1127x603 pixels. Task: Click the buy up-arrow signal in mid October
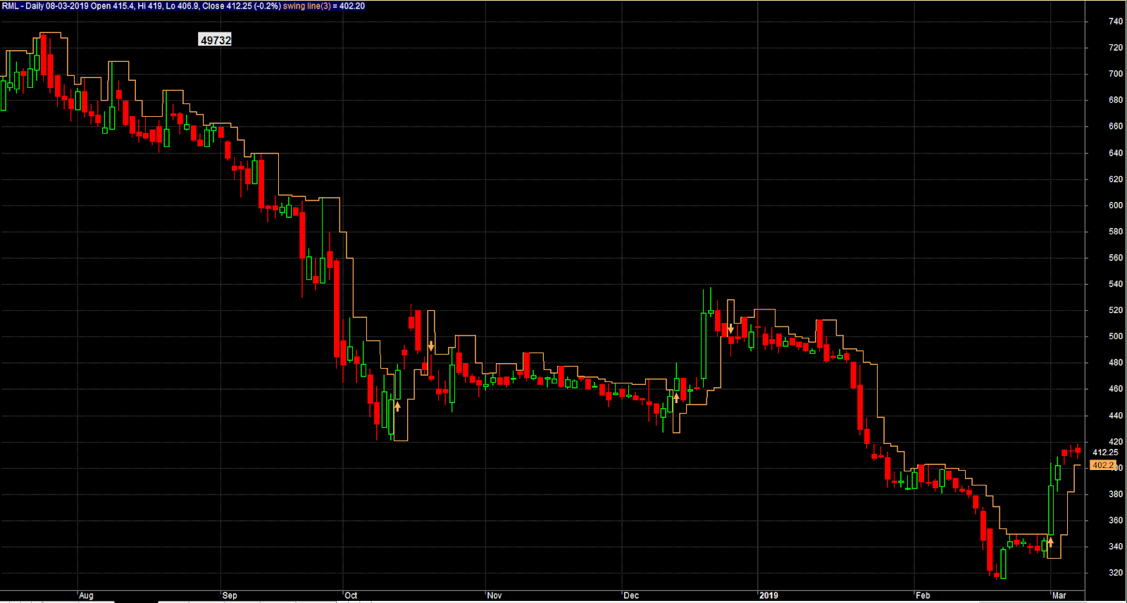tap(397, 406)
